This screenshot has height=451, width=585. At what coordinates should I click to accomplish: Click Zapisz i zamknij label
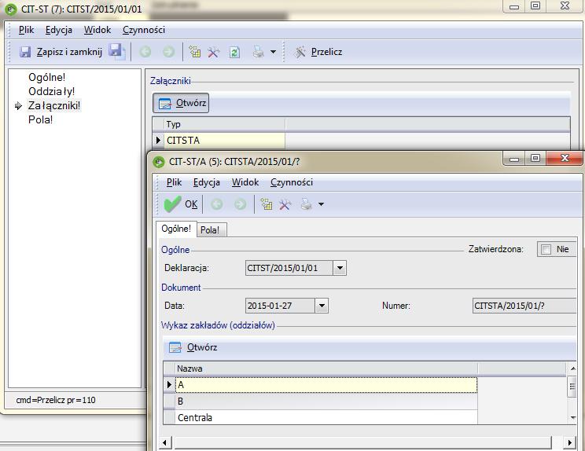click(x=69, y=52)
